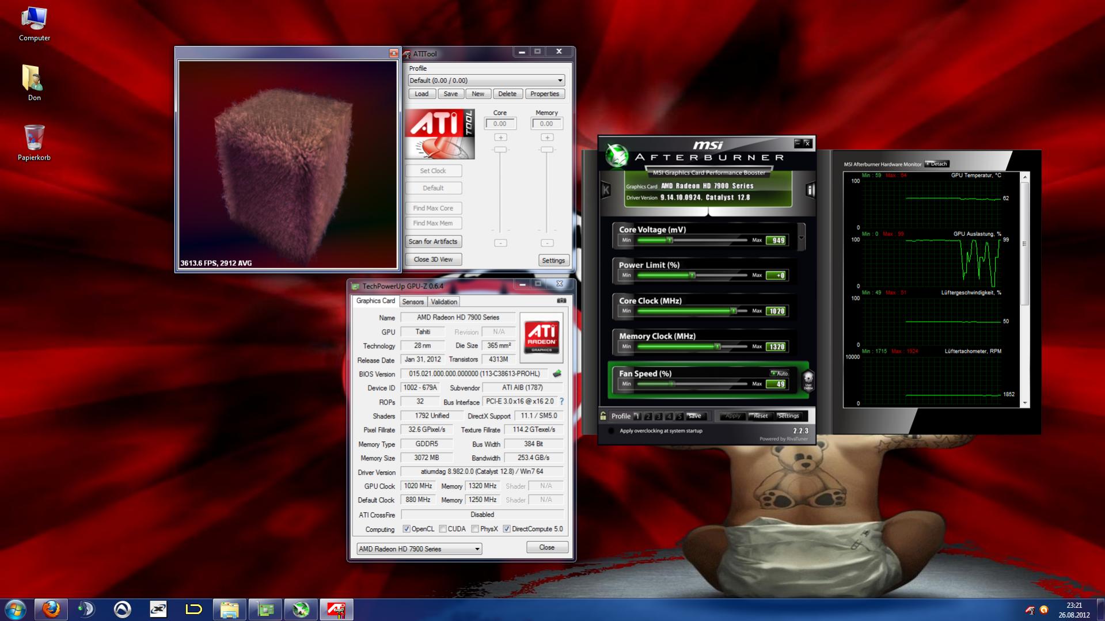The image size is (1105, 621).
Task: Switch to the Validation tab in GPU-Z
Action: click(443, 302)
